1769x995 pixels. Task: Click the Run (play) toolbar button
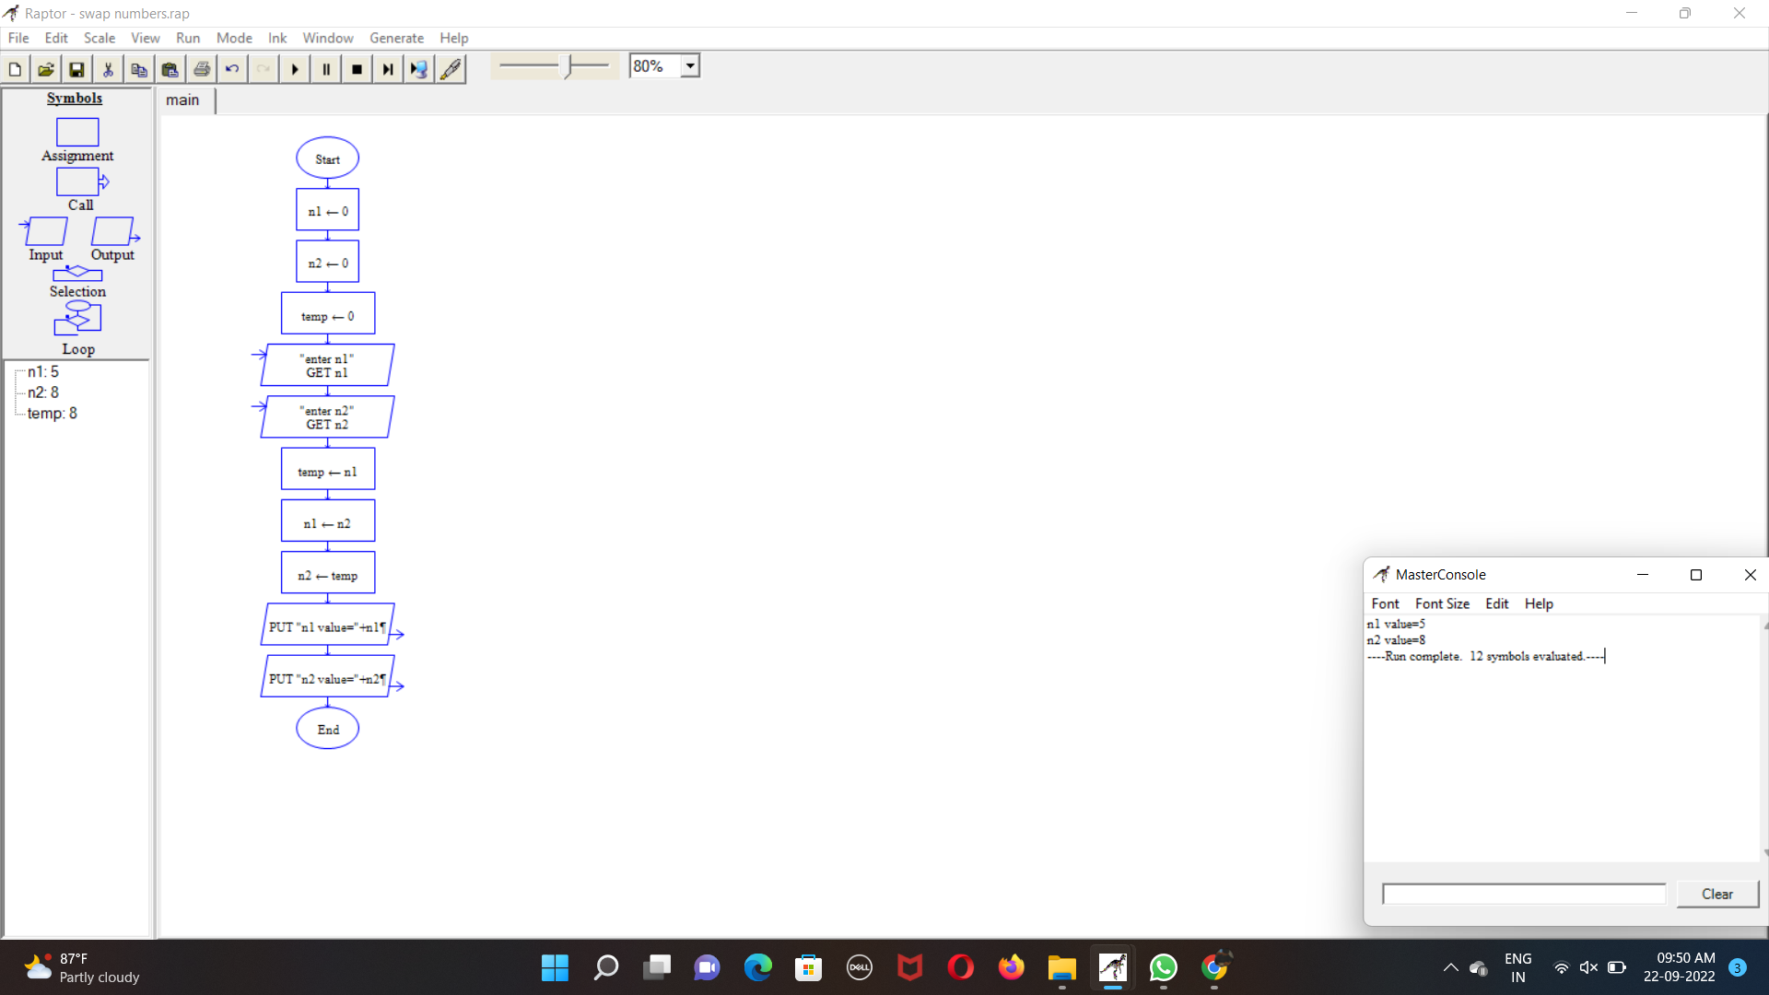295,69
